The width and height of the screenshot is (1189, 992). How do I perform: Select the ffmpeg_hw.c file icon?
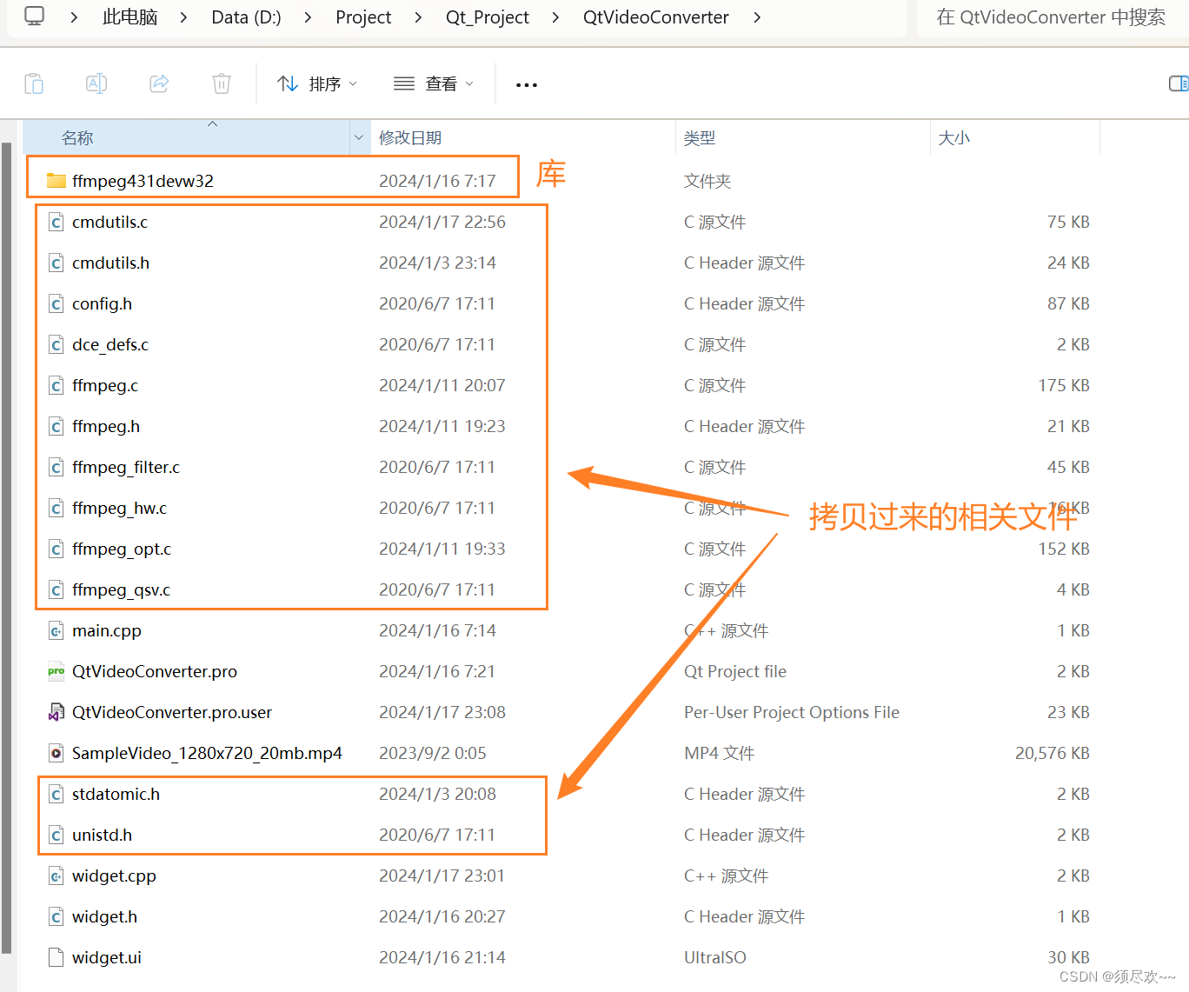(x=56, y=508)
